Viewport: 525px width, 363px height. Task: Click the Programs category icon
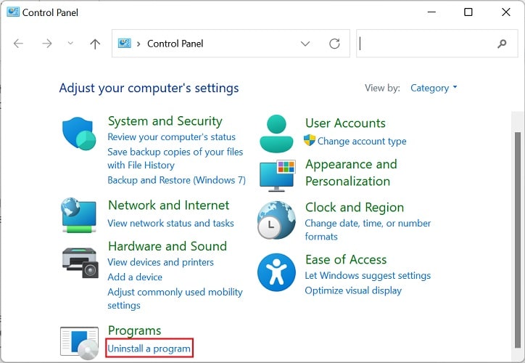click(x=79, y=343)
